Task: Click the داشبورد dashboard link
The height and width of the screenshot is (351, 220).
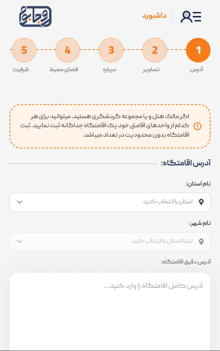Action: (x=154, y=16)
